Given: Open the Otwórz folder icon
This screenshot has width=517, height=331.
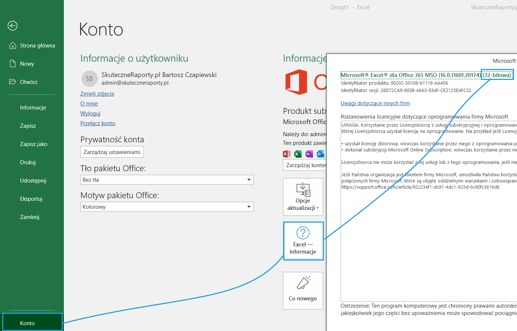Looking at the screenshot, I should click(x=13, y=82).
